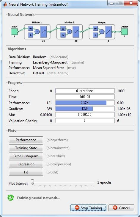This screenshot has height=217, width=140.
Task: Click the Epoch progress bar showing 6 iterations
Action: tap(85, 91)
